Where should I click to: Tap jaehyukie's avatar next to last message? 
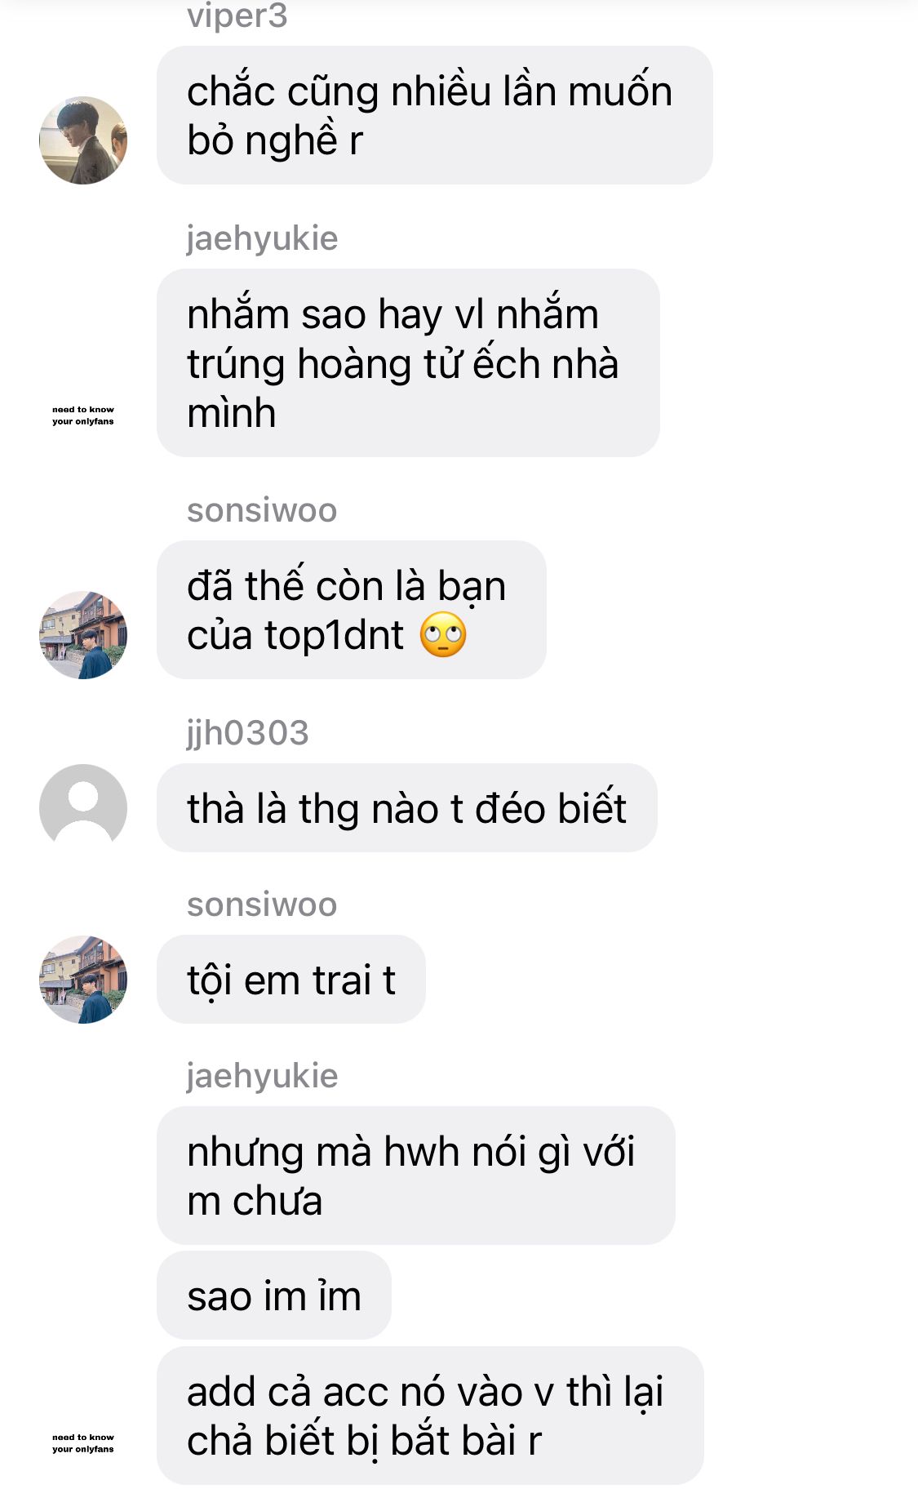[83, 1443]
